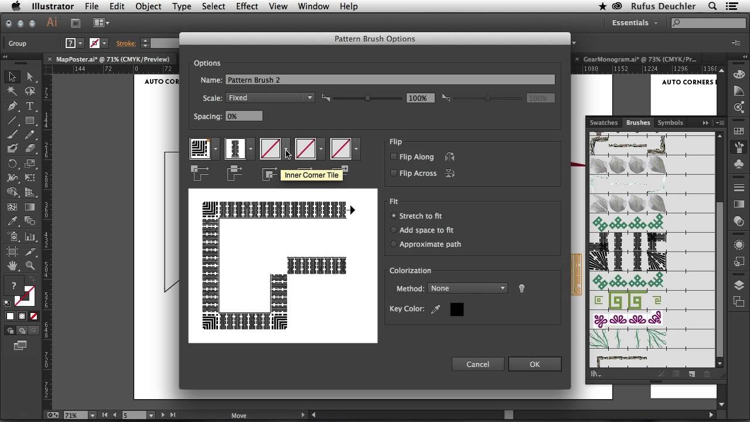The width and height of the screenshot is (750, 422).
Task: Select the Eyedropper tool in toolbar
Action: pos(12,222)
